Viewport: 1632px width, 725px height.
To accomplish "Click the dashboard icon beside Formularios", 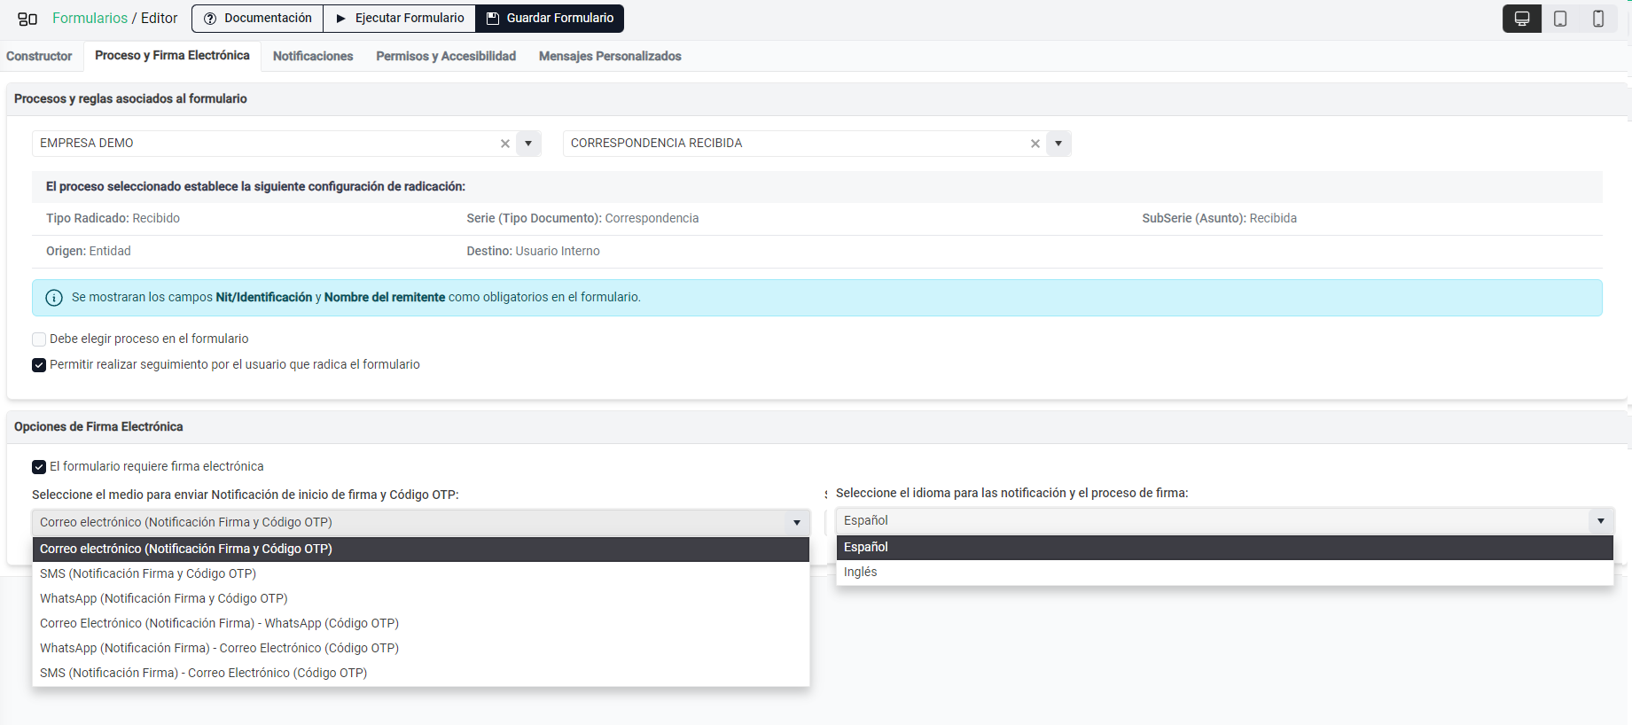I will point(27,19).
